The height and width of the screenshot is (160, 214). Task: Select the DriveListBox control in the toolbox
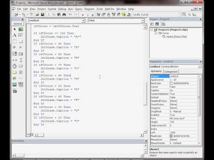21,66
